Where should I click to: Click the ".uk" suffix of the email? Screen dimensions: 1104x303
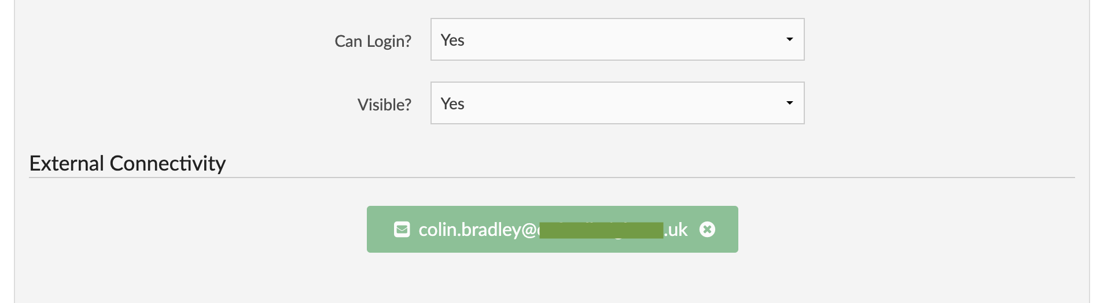coord(676,230)
